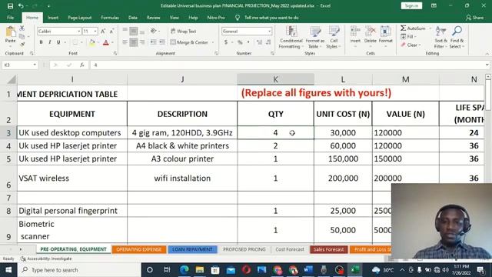Open the Borders dropdown arrow
The height and width of the screenshot is (277, 492).
tap(81, 42)
